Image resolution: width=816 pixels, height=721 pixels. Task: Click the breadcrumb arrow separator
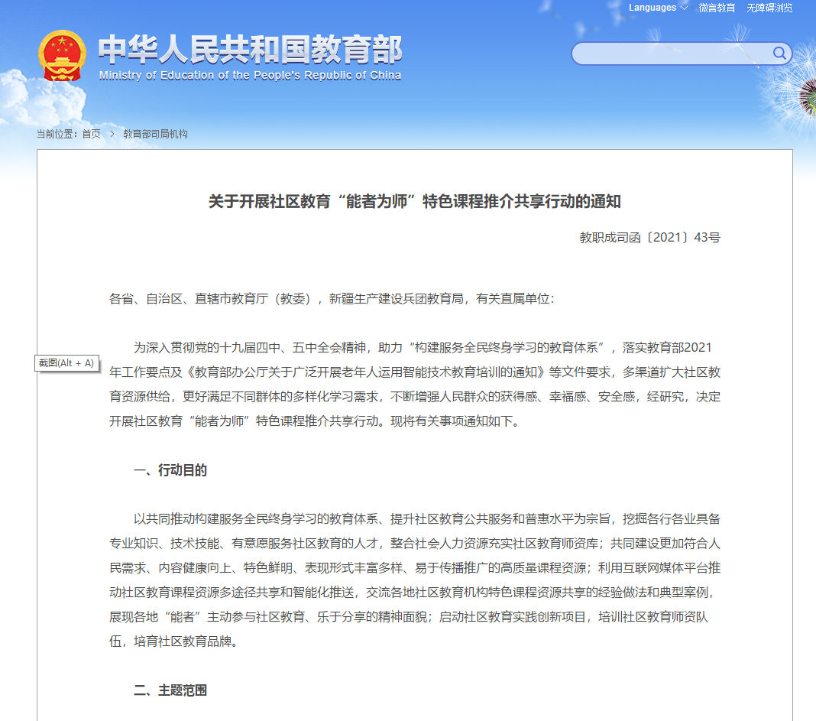click(x=112, y=134)
